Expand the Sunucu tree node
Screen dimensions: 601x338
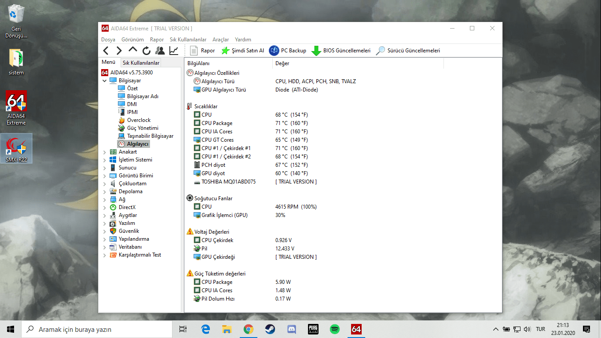coord(104,168)
